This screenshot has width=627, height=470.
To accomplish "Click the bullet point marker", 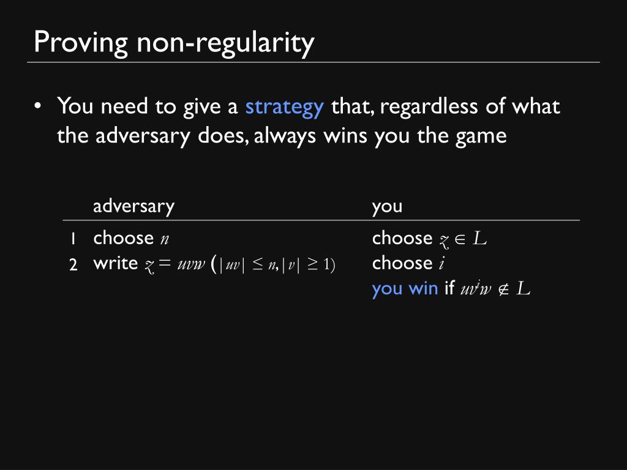I will (37, 106).
